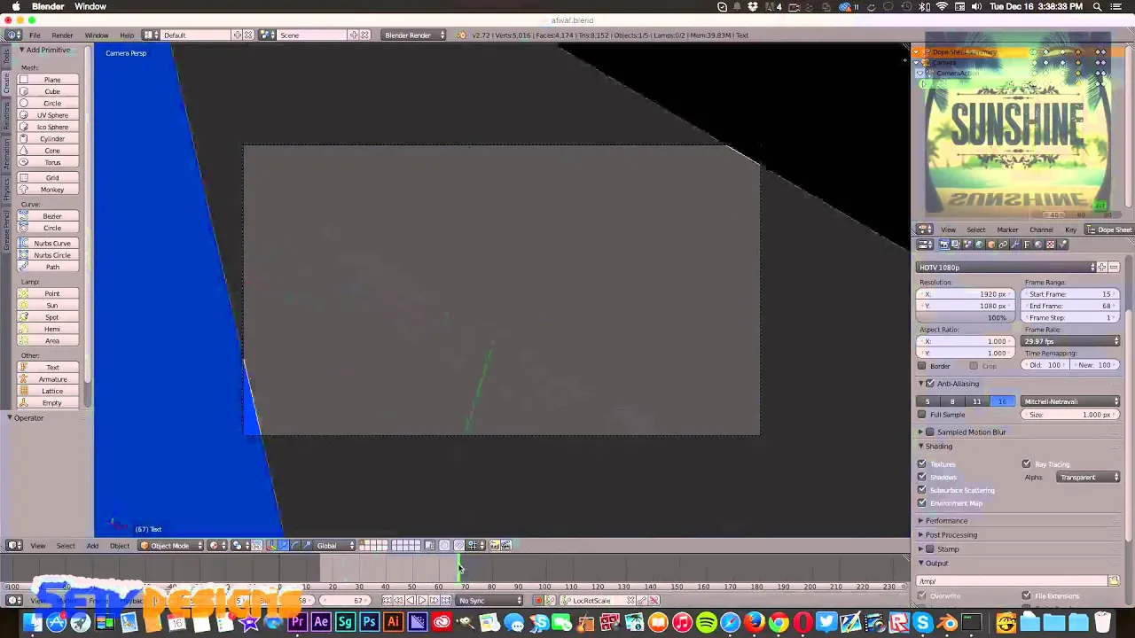The height and width of the screenshot is (638, 1135).
Task: Uncheck the Shadows shading option
Action: pos(921,477)
